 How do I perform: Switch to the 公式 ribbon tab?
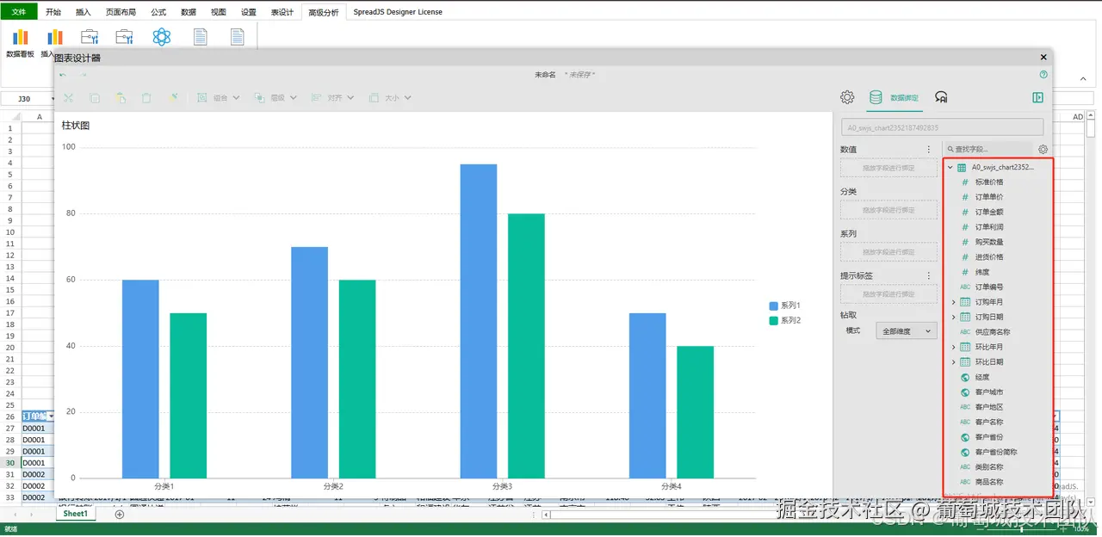coord(158,12)
